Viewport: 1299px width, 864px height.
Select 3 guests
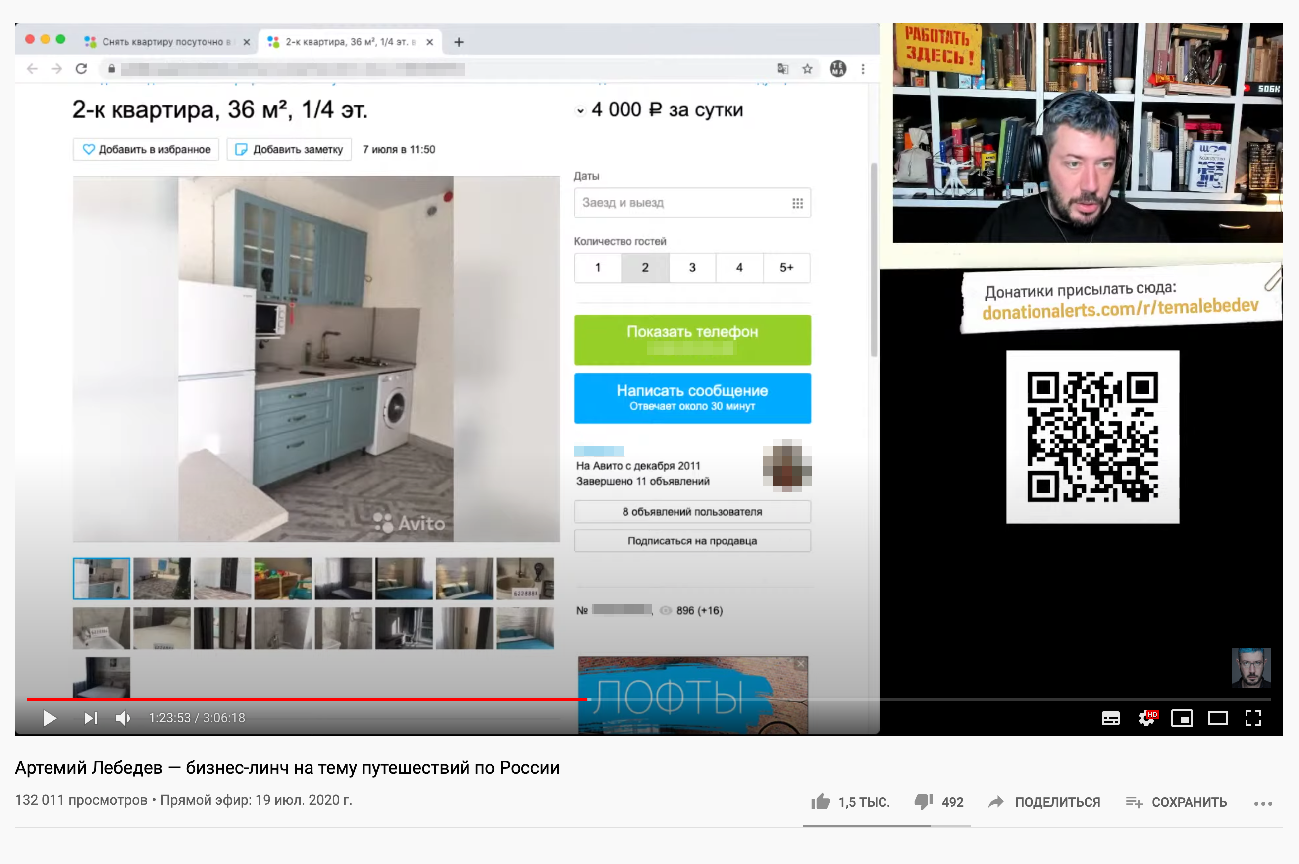(x=692, y=268)
